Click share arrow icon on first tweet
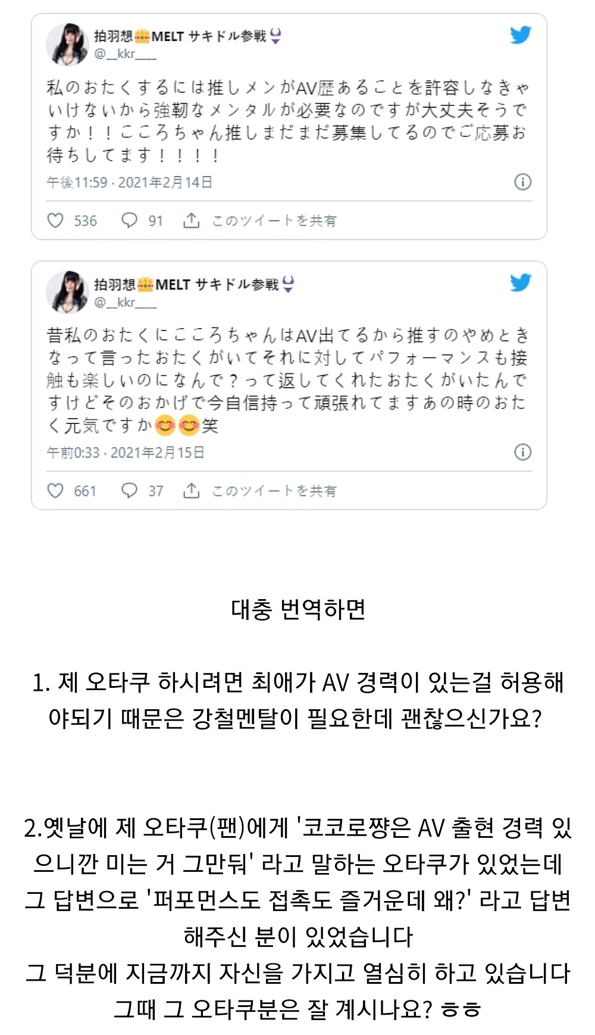Screen dimensions: 595x1035 (x=191, y=220)
